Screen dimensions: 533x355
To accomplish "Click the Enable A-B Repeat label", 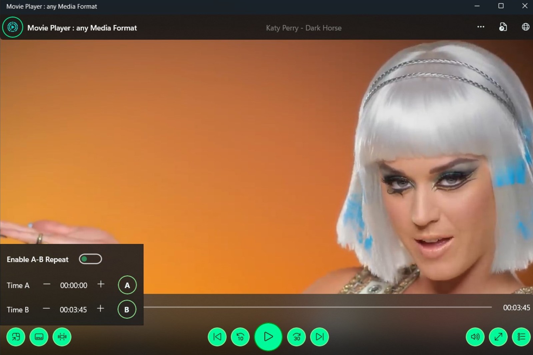I will [x=38, y=259].
